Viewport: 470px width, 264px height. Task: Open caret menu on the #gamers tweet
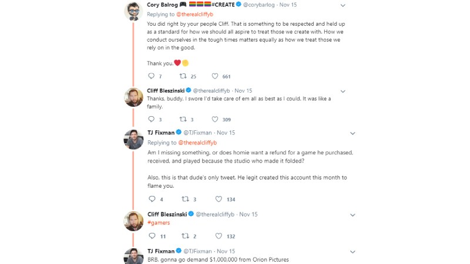(x=352, y=215)
